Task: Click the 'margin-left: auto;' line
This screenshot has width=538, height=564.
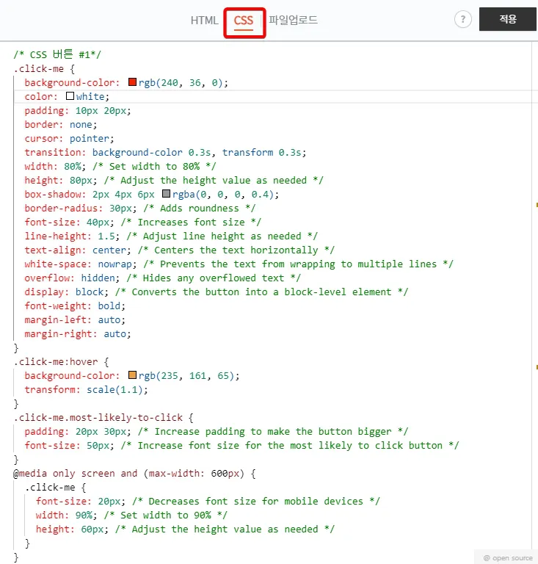Action: click(x=75, y=320)
